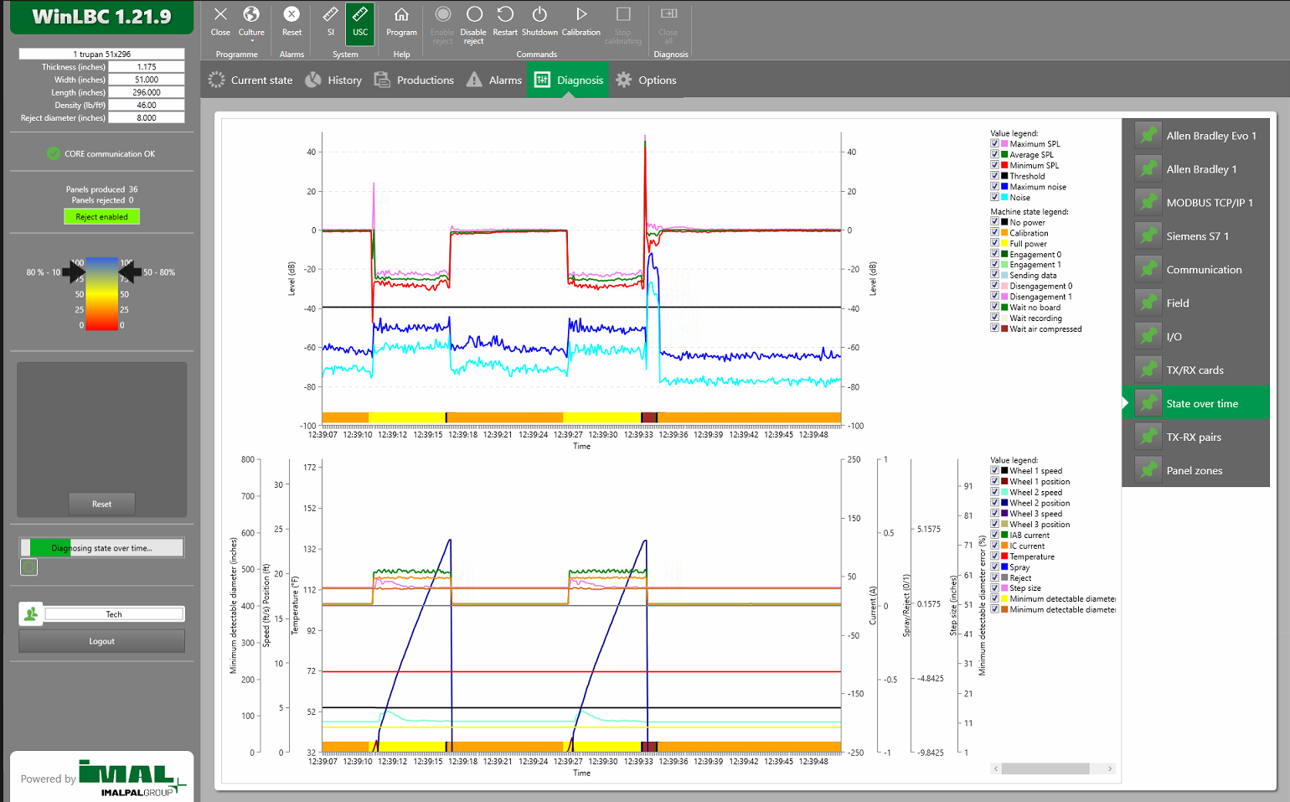
Task: Open the Tech user field
Action: tap(114, 614)
